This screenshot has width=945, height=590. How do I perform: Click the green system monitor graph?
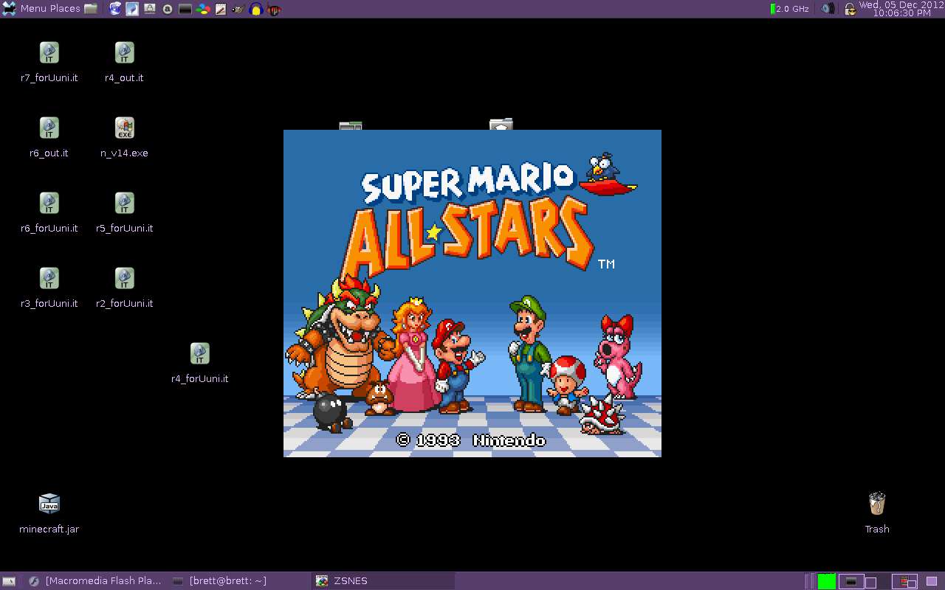tap(827, 581)
